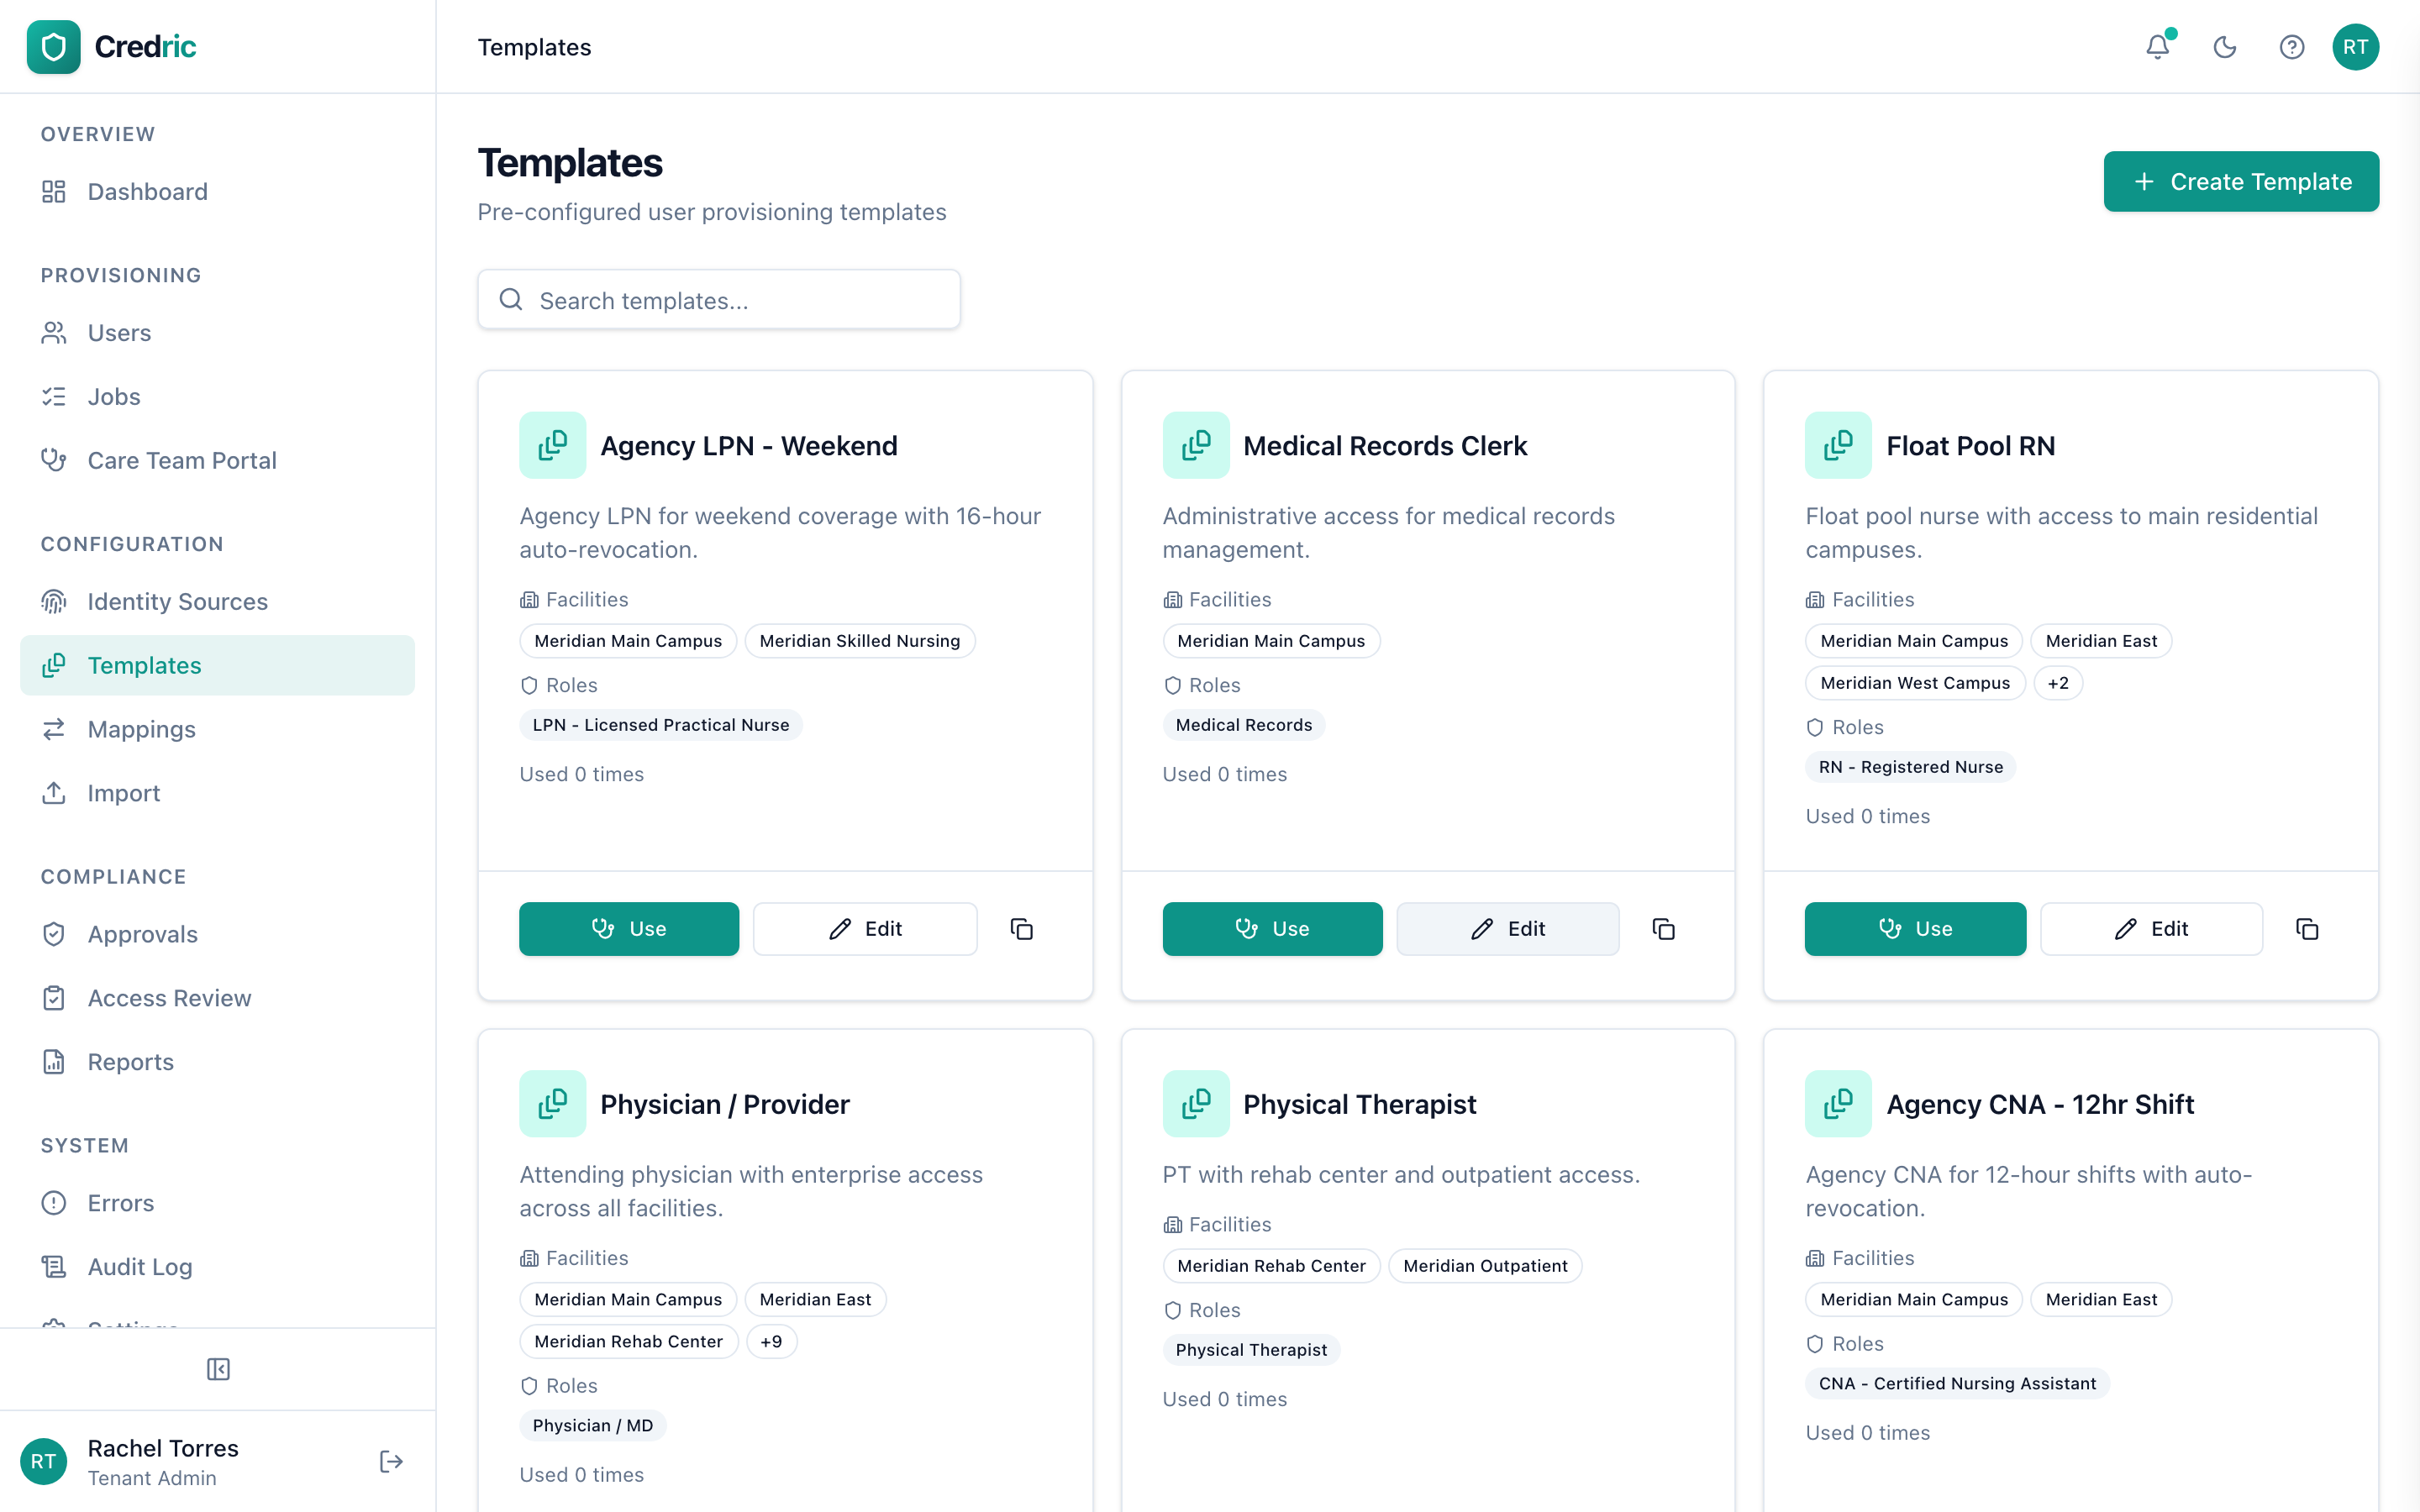The width and height of the screenshot is (2420, 1512).
Task: Use the Agency LPN - Weekend template
Action: 628,928
